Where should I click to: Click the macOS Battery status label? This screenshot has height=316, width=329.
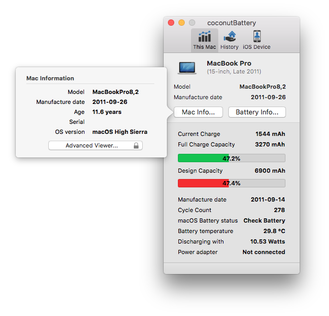pos(208,220)
